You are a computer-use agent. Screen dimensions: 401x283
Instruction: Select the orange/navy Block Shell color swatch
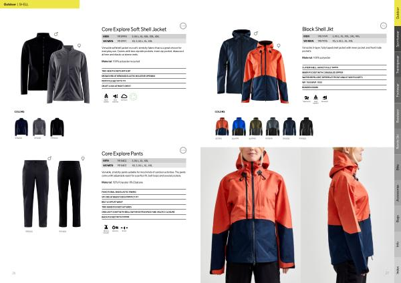(222, 126)
